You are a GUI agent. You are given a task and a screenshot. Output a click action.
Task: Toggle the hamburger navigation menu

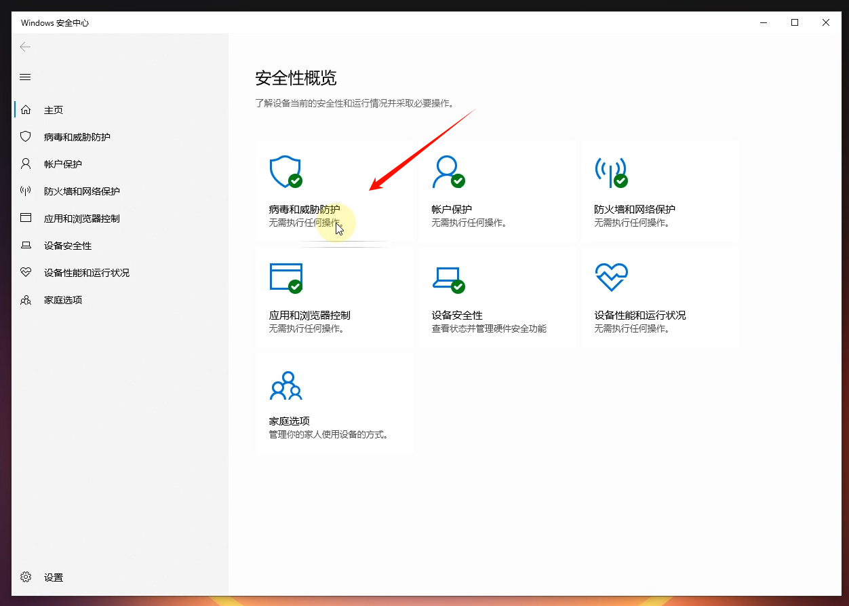coord(25,77)
